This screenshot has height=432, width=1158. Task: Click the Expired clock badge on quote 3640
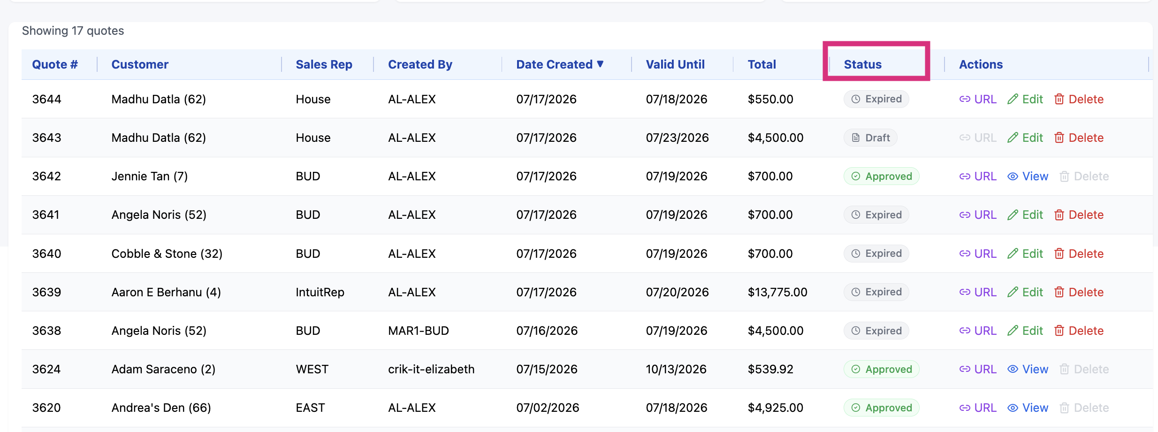(876, 254)
